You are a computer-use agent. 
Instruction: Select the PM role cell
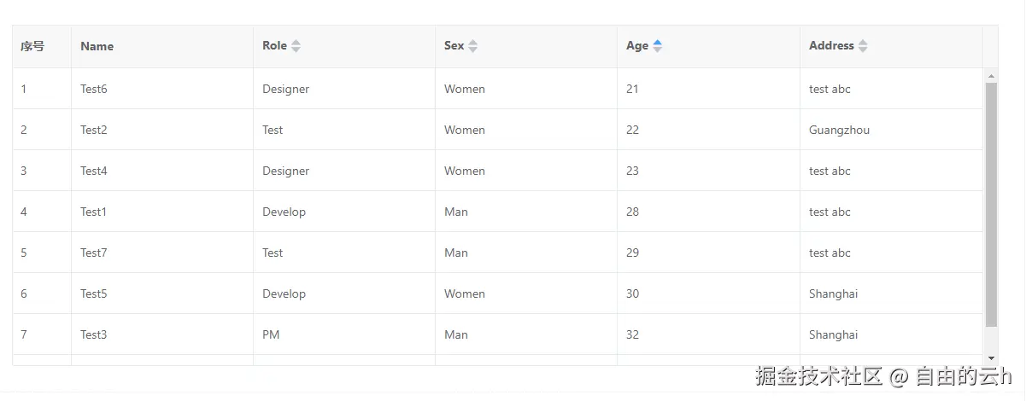tap(271, 334)
